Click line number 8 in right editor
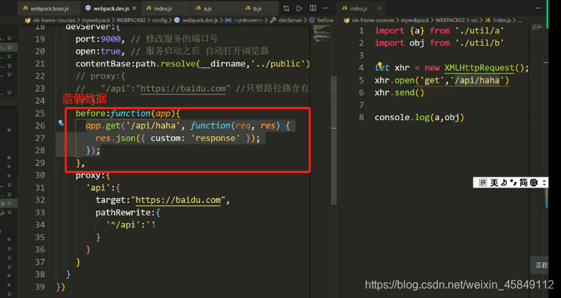The image size is (561, 298). pos(361,117)
